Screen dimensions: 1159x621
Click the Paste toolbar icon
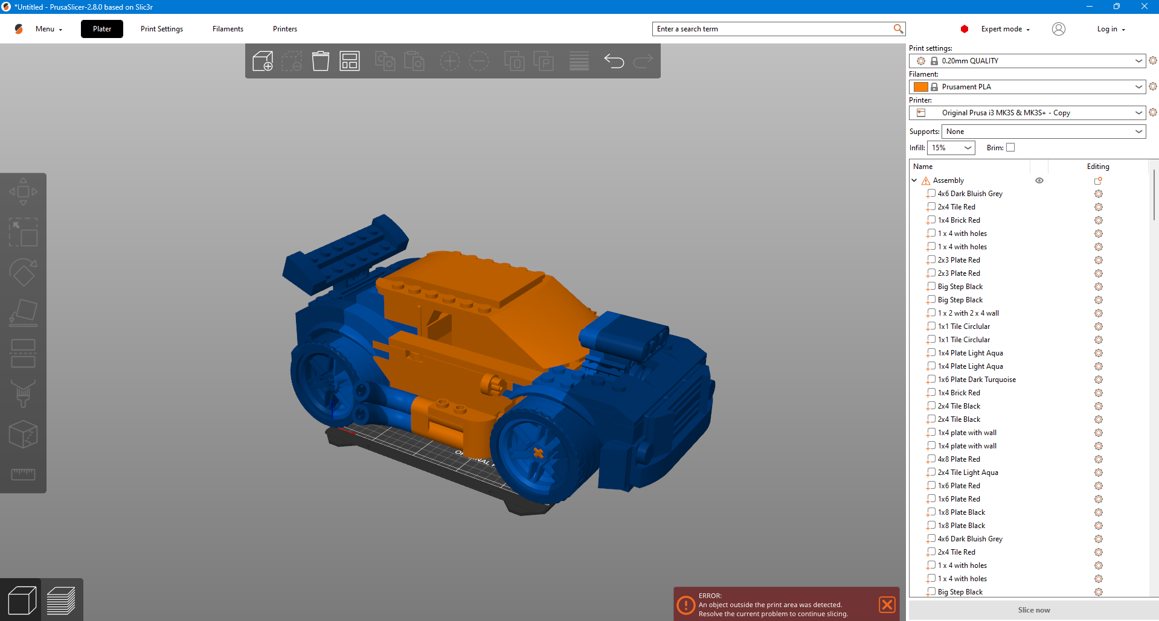414,61
